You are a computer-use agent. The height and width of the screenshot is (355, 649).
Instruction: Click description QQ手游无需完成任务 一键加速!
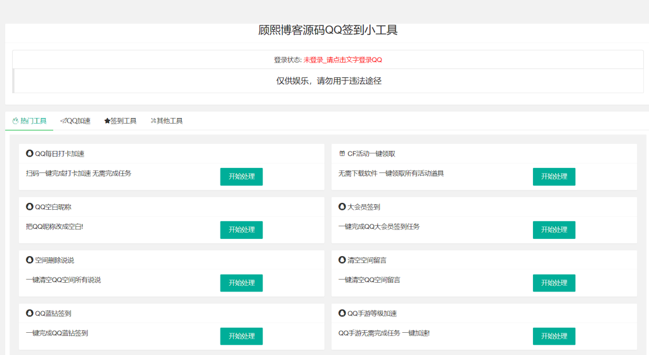[x=384, y=333]
